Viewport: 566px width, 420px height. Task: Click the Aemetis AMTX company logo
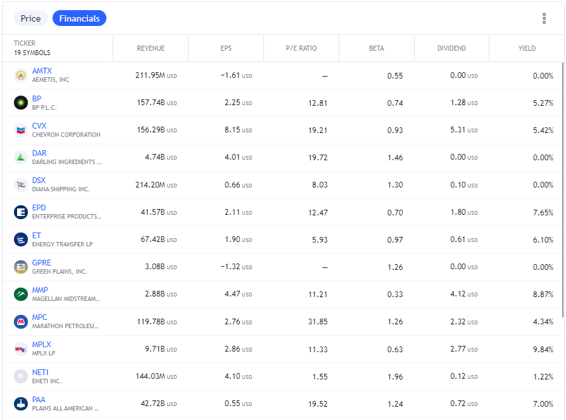coord(21,75)
